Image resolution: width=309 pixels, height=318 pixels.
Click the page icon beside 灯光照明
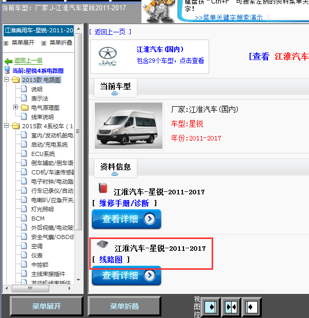pyautogui.click(x=24, y=209)
